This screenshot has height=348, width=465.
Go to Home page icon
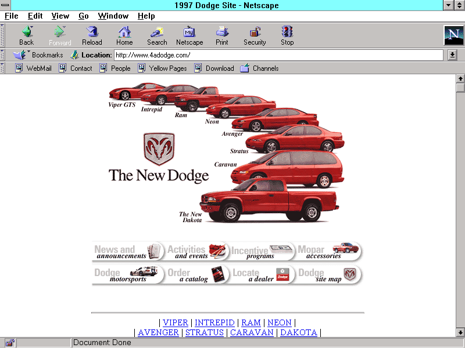point(124,35)
